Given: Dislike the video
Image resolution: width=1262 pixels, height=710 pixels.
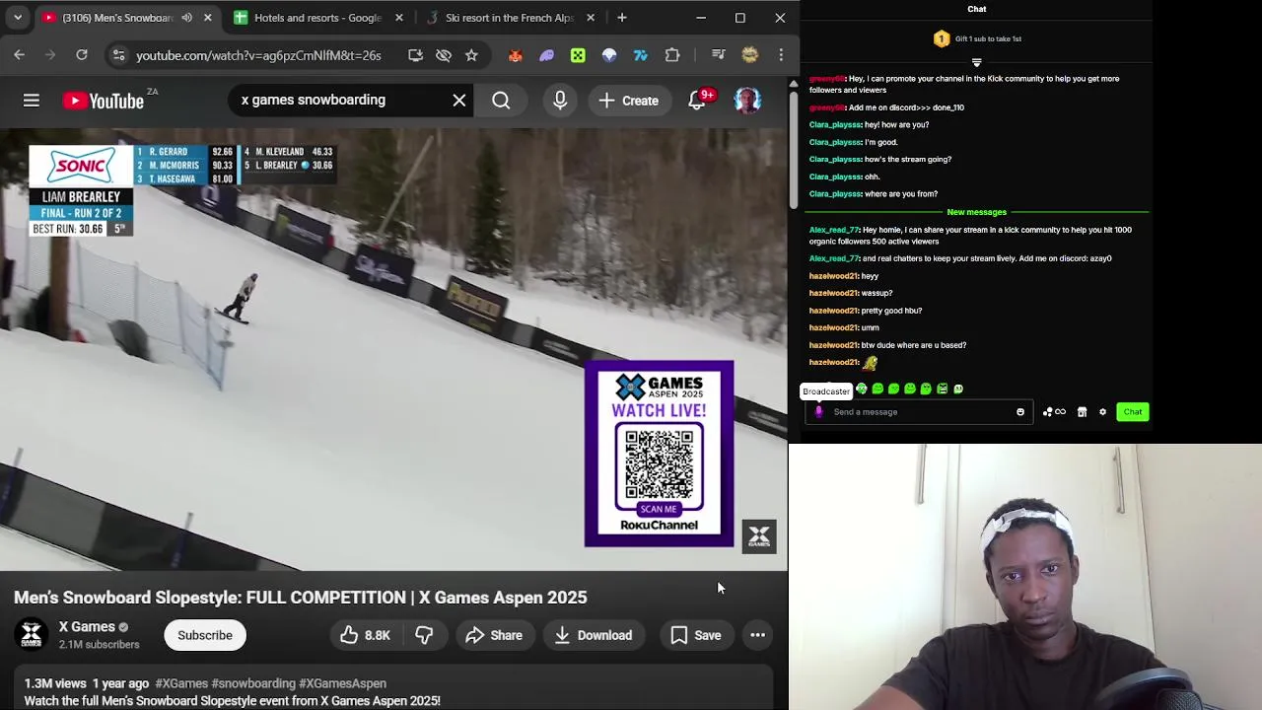Looking at the screenshot, I should point(424,635).
